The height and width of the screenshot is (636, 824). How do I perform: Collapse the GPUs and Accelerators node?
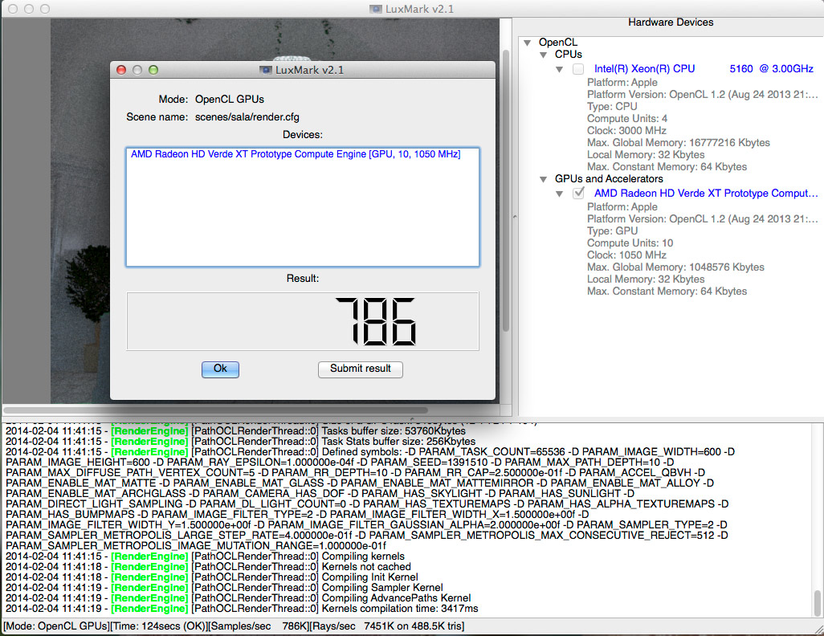tap(544, 179)
